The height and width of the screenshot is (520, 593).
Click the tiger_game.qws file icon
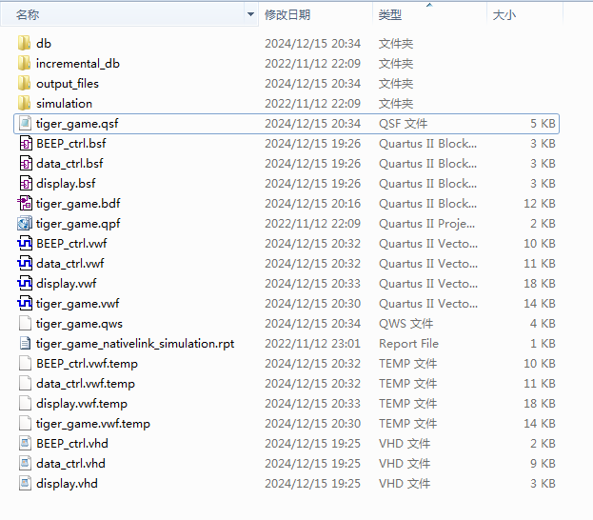coord(25,323)
